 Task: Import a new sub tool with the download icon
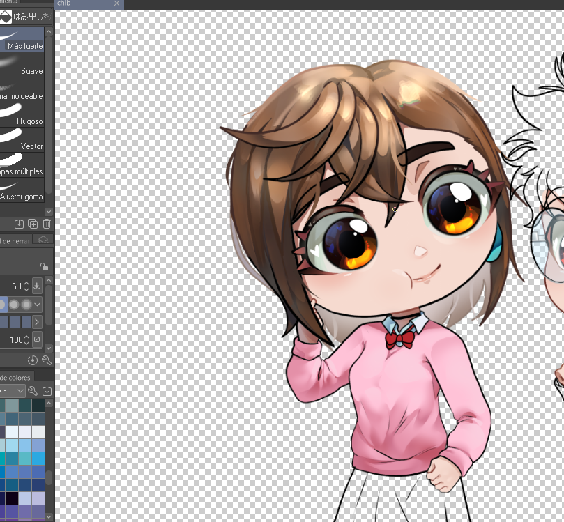pyautogui.click(x=17, y=224)
